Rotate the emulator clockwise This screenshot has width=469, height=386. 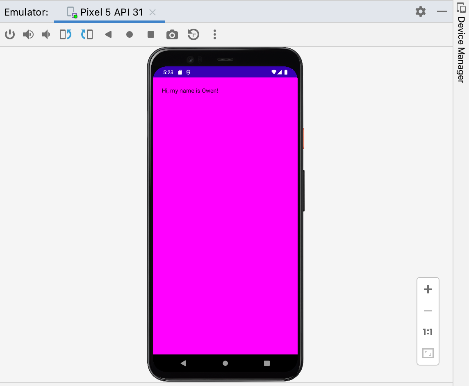point(87,34)
